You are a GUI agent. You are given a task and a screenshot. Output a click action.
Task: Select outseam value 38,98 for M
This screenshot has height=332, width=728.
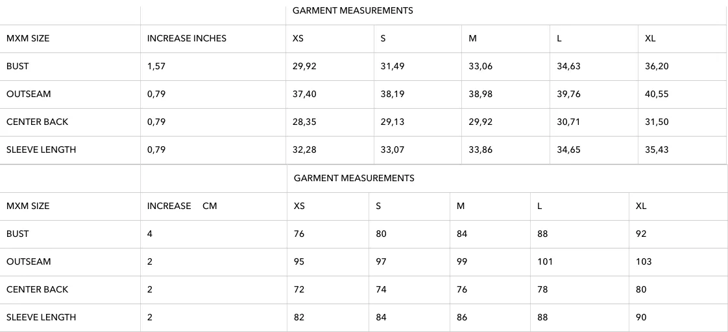tap(481, 94)
